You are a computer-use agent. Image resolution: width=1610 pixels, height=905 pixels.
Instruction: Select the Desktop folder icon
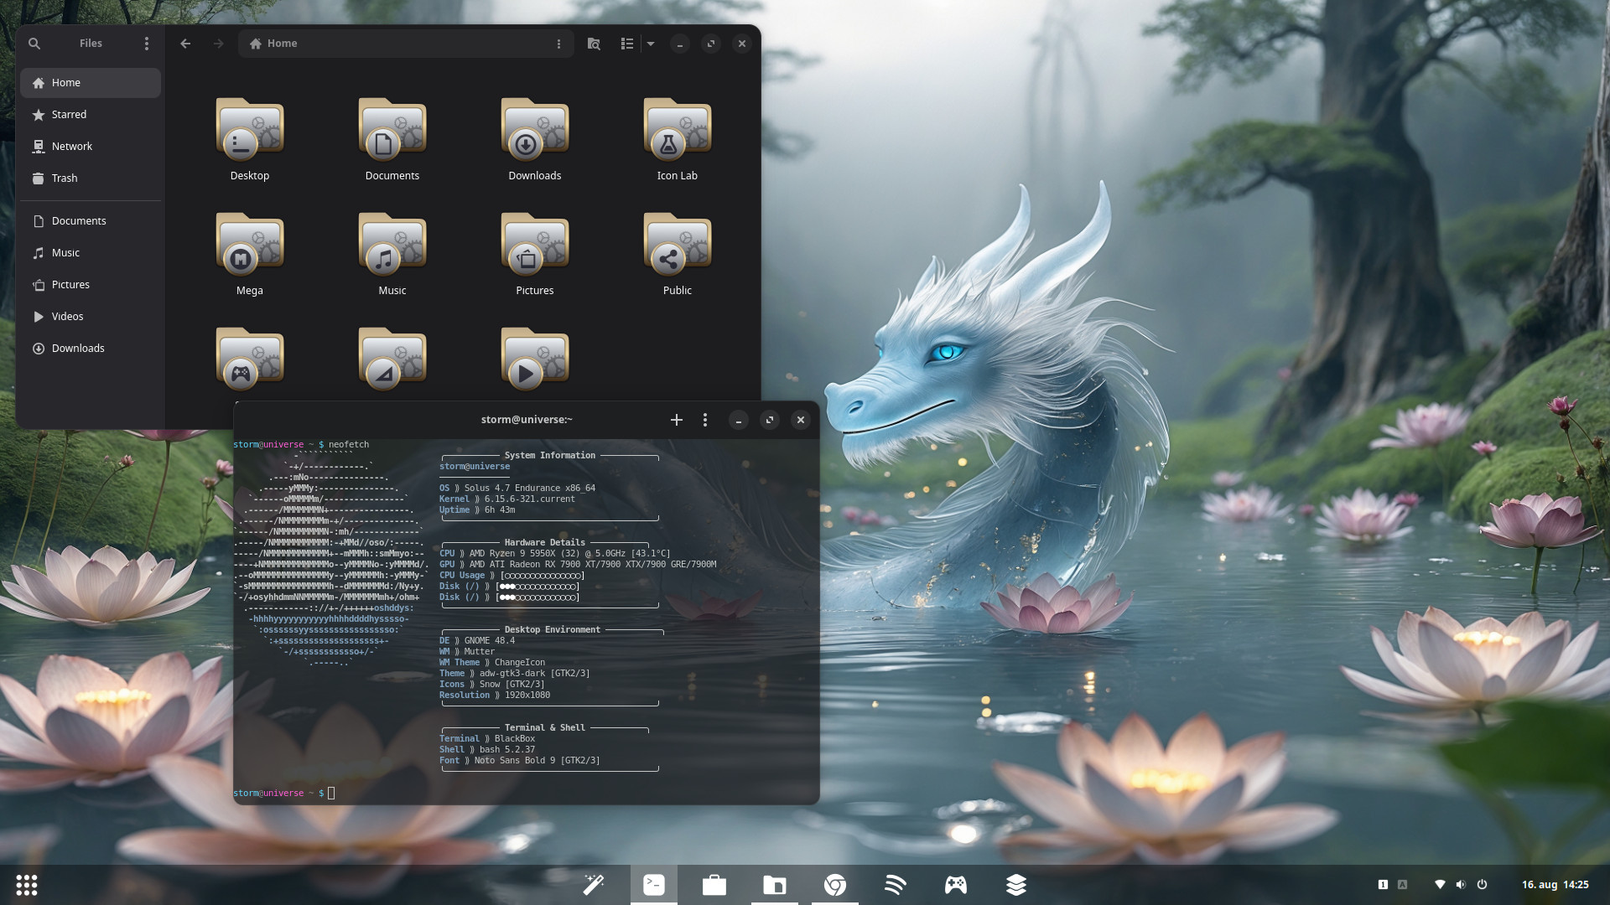(250, 129)
